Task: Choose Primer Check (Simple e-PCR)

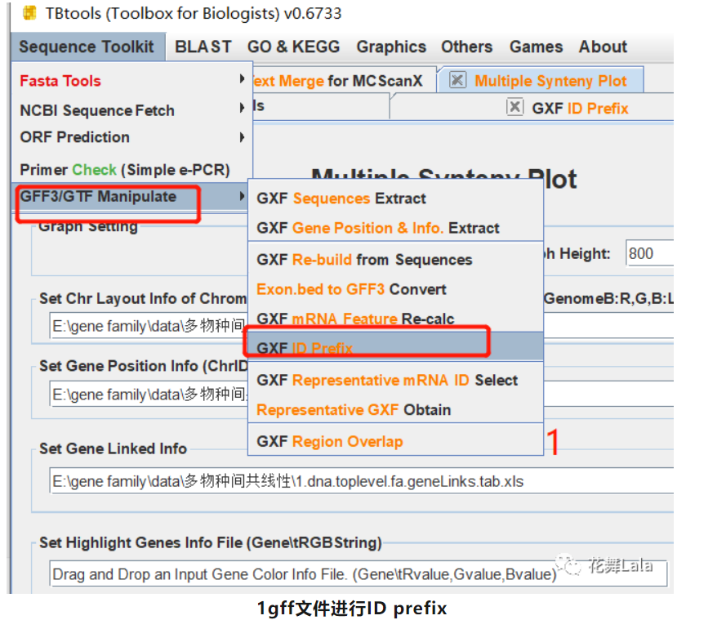Action: (x=132, y=170)
